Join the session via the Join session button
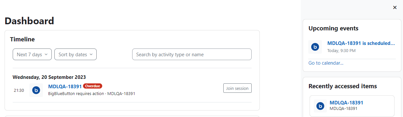The image size is (403, 117). click(x=237, y=88)
